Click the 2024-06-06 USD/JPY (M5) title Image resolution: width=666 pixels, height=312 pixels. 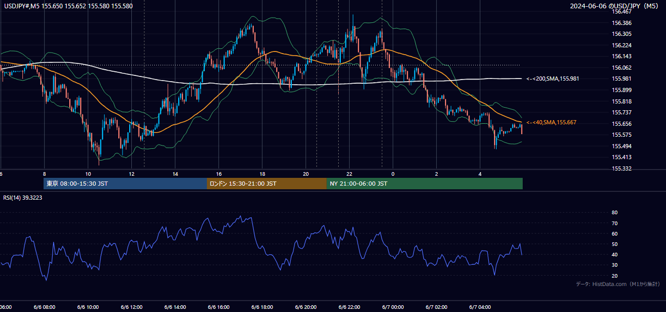(615, 6)
